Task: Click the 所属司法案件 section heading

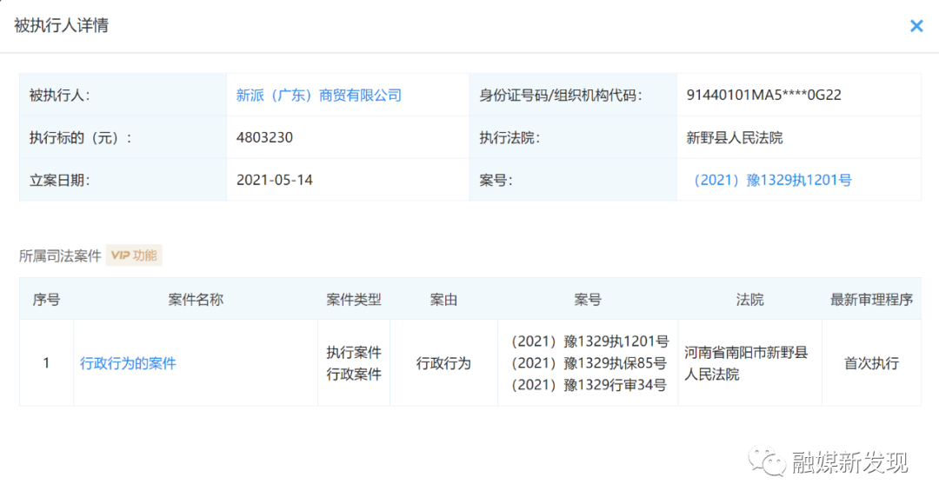Action: [60, 256]
